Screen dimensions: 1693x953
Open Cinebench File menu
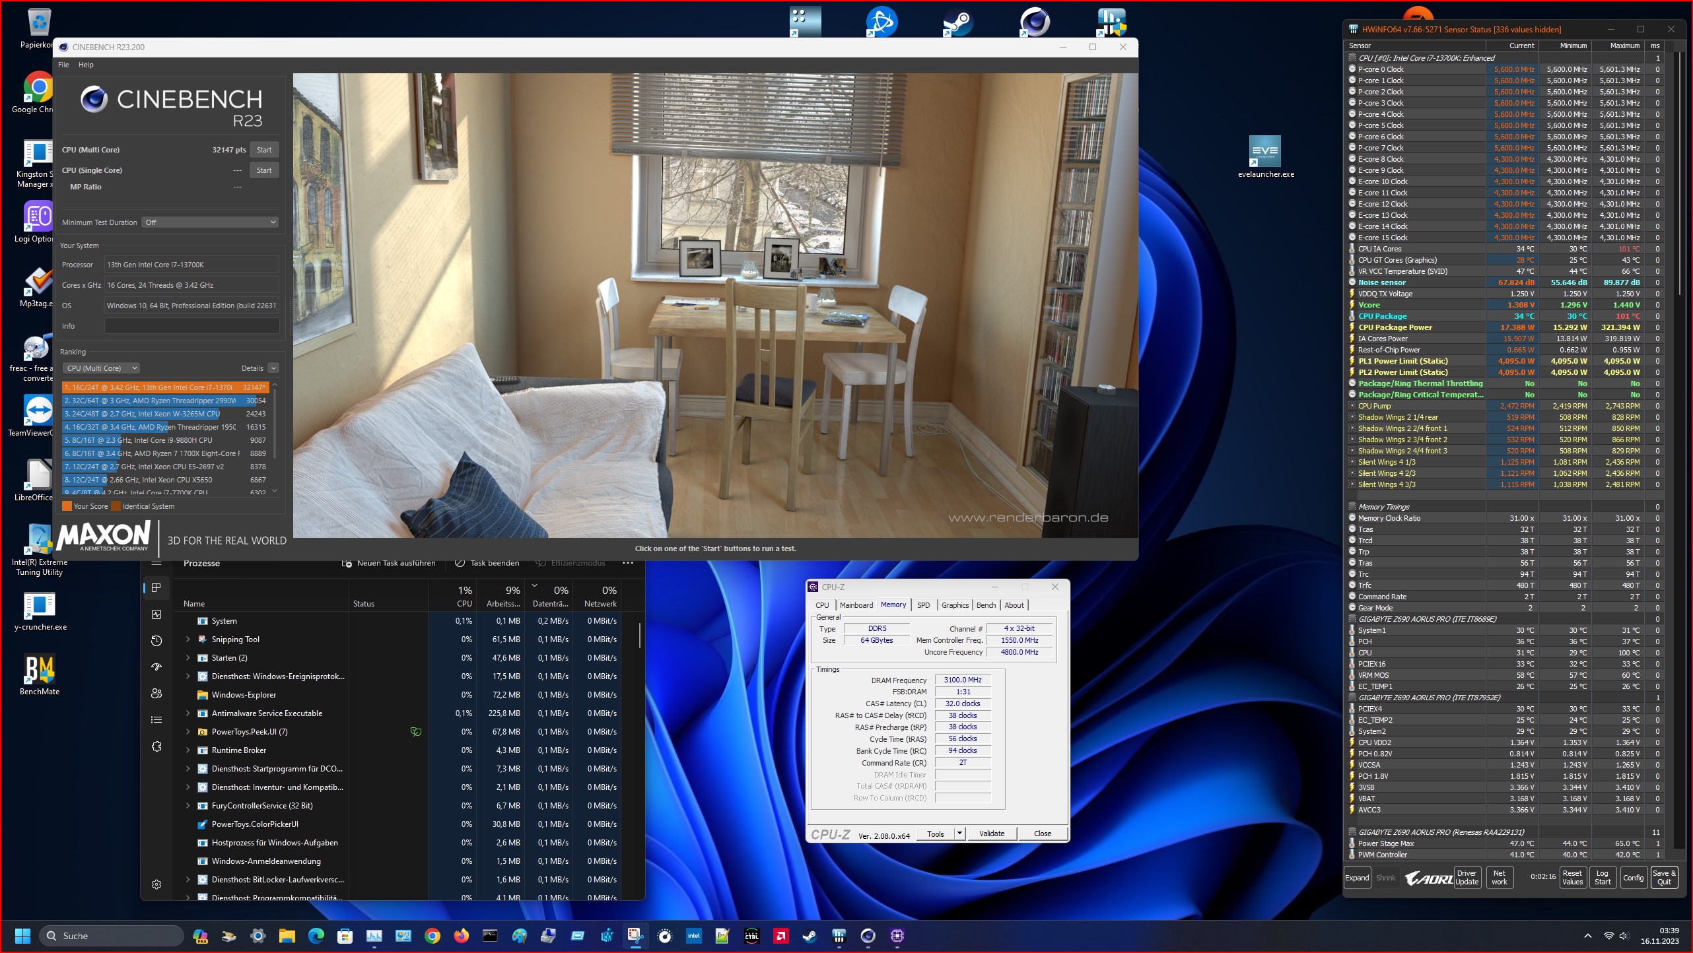click(63, 65)
